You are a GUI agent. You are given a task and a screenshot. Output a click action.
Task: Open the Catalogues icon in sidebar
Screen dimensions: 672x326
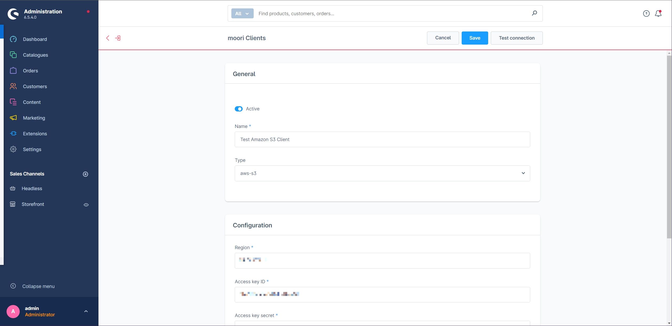pos(13,55)
